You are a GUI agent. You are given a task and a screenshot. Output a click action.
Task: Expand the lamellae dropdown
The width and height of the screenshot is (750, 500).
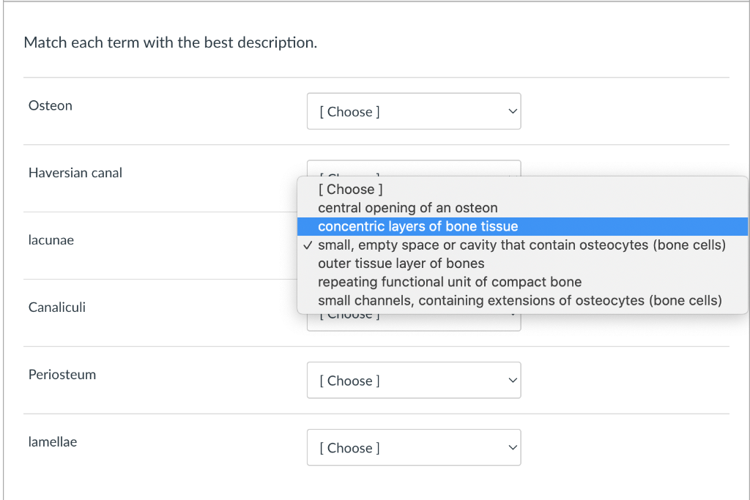coord(414,447)
